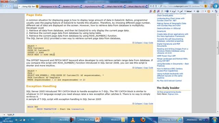Switch to the 'Namespaces in Vis' tab
The height and width of the screenshot is (123, 219).
click(50, 6)
